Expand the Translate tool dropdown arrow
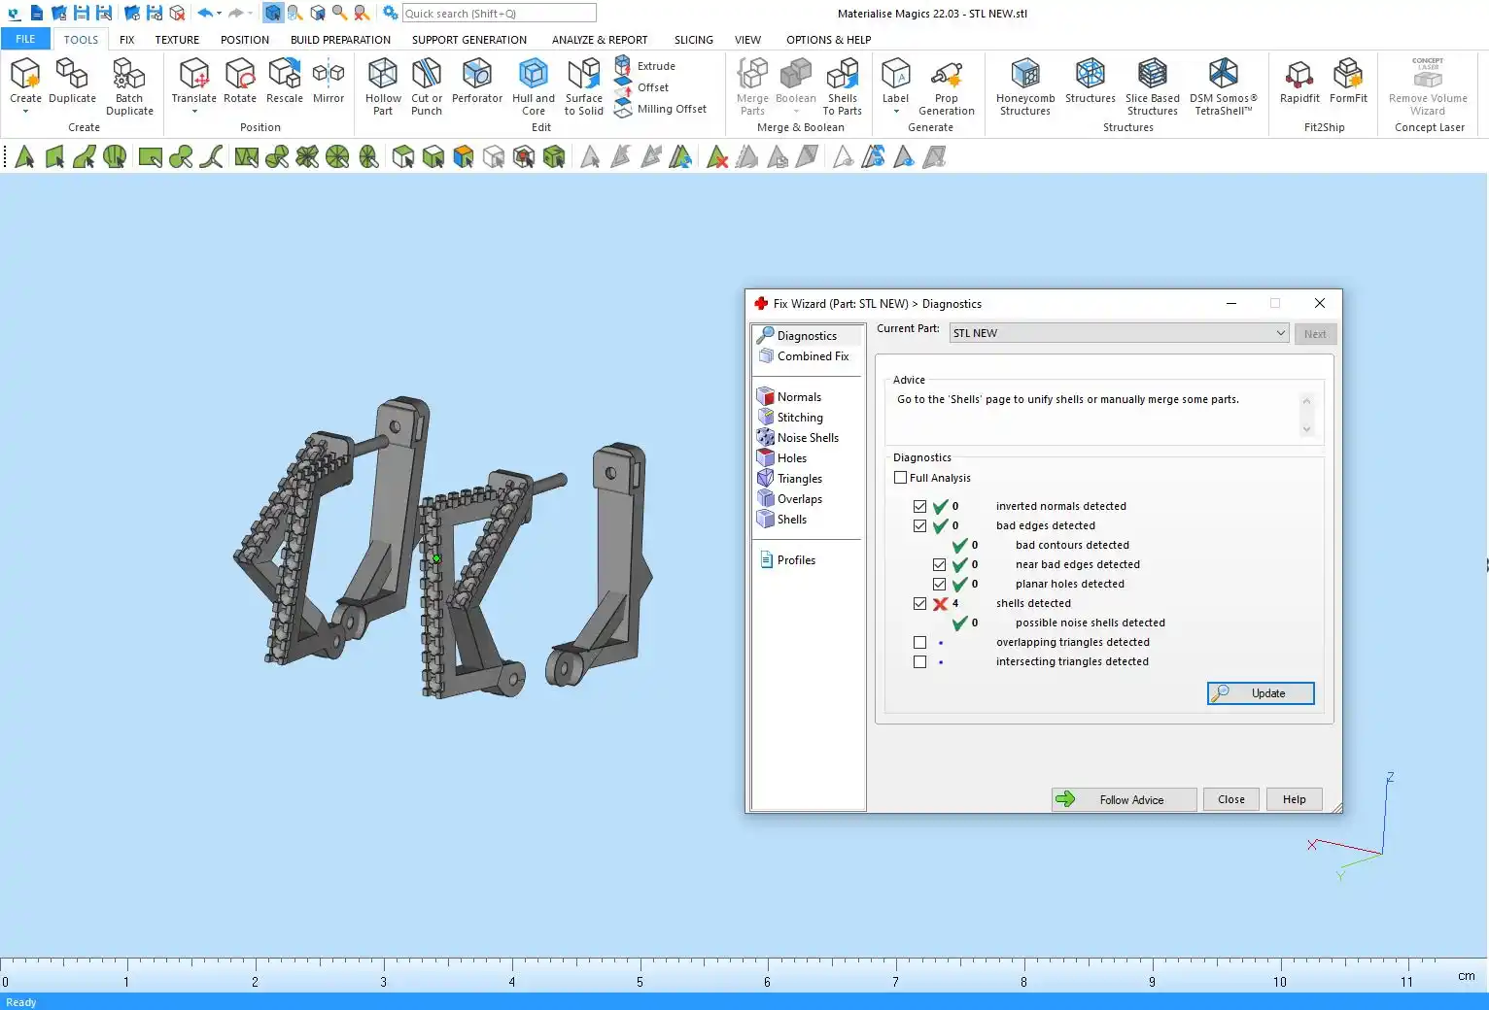1489x1010 pixels. click(x=194, y=112)
